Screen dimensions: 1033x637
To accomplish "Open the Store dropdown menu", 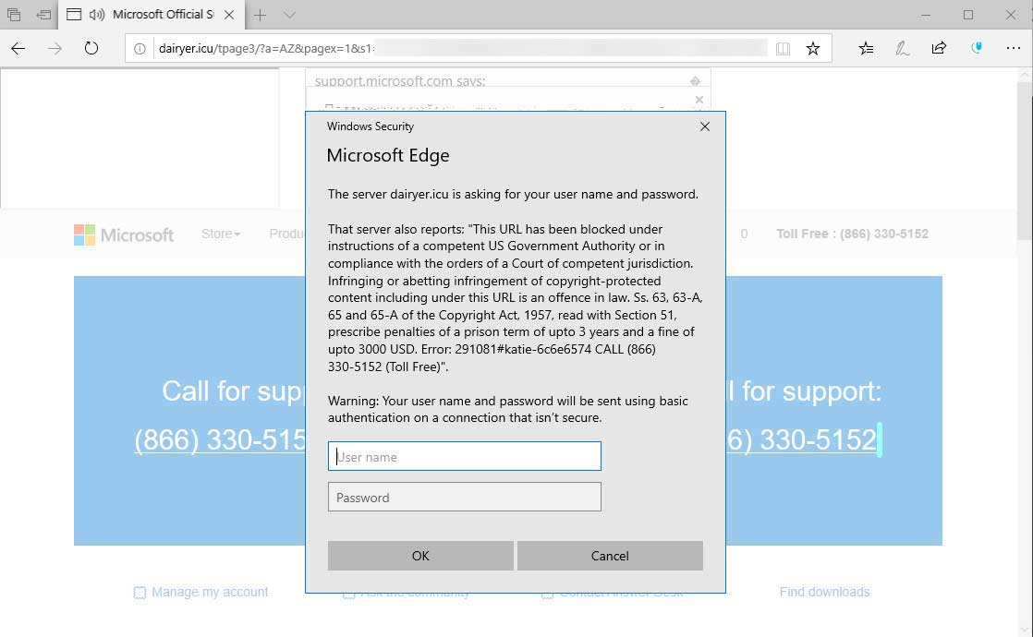I will coord(220,234).
